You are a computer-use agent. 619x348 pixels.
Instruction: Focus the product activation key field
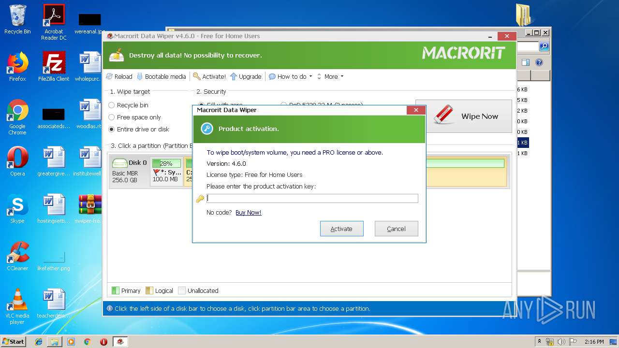(312, 198)
